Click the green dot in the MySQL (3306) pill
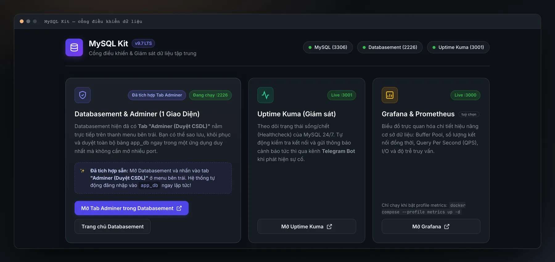The height and width of the screenshot is (262, 555). (310, 48)
